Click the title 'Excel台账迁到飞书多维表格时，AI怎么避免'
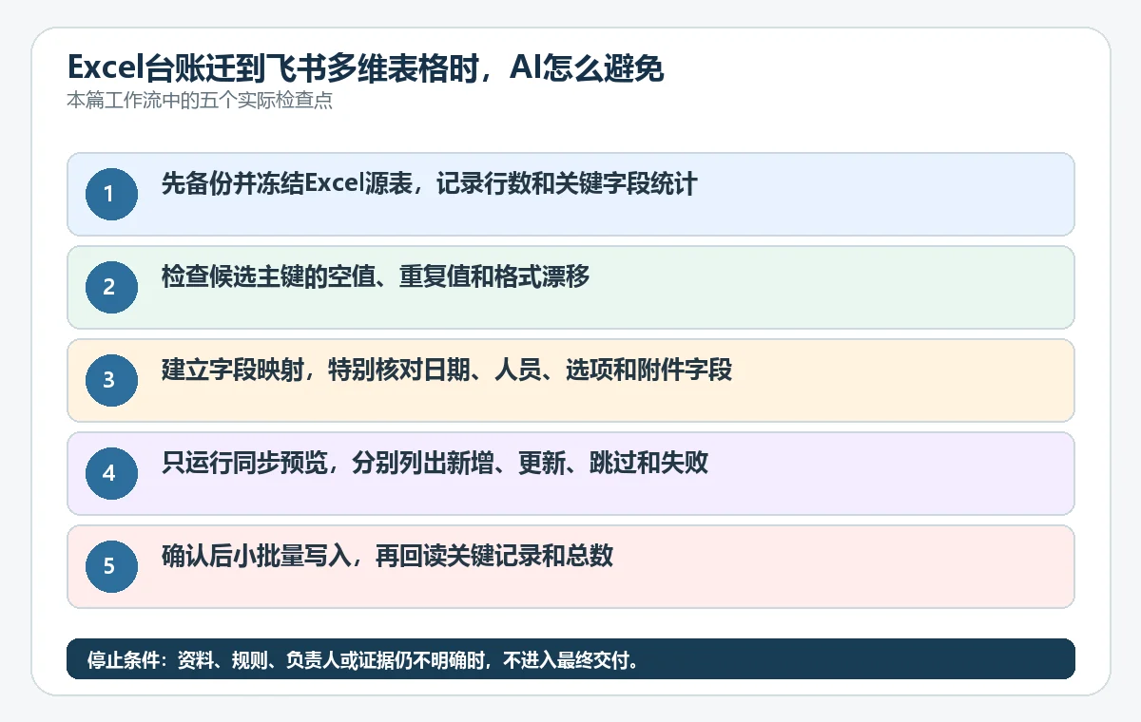 click(365, 67)
